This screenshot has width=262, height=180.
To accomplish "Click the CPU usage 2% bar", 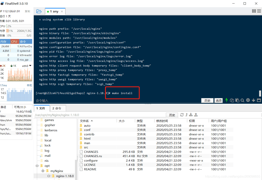I will click(x=19, y=26).
